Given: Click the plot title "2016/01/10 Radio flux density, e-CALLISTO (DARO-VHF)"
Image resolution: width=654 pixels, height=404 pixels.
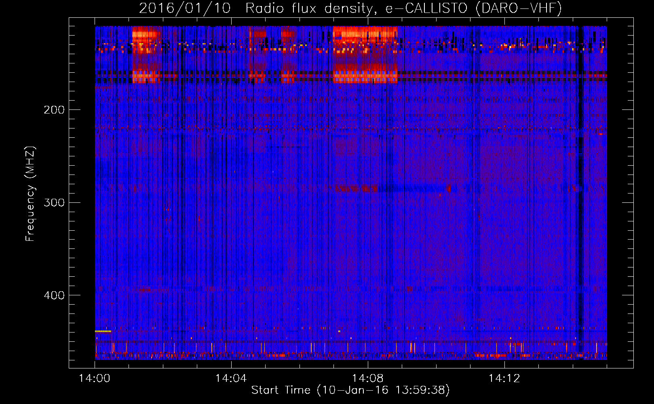Looking at the screenshot, I should 350,8.
